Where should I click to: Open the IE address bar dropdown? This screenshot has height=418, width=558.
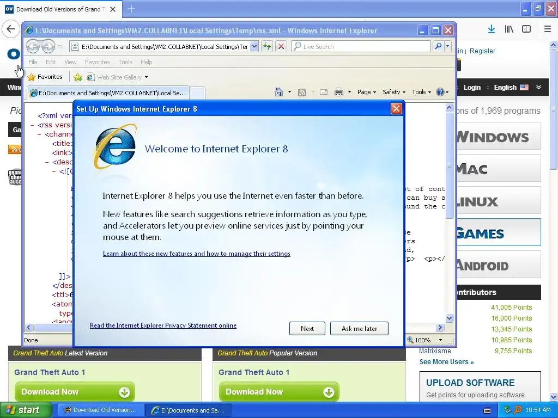254,46
